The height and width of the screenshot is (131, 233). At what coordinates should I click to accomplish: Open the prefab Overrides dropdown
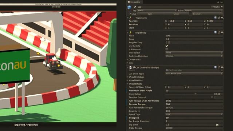(207, 14)
